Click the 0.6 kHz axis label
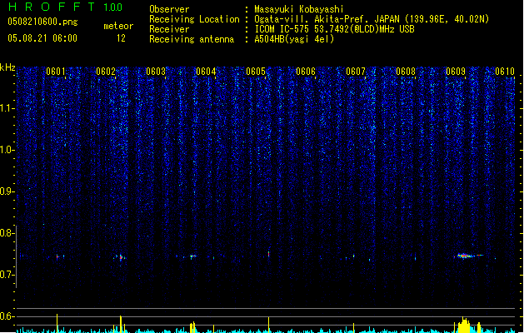 click(x=7, y=316)
